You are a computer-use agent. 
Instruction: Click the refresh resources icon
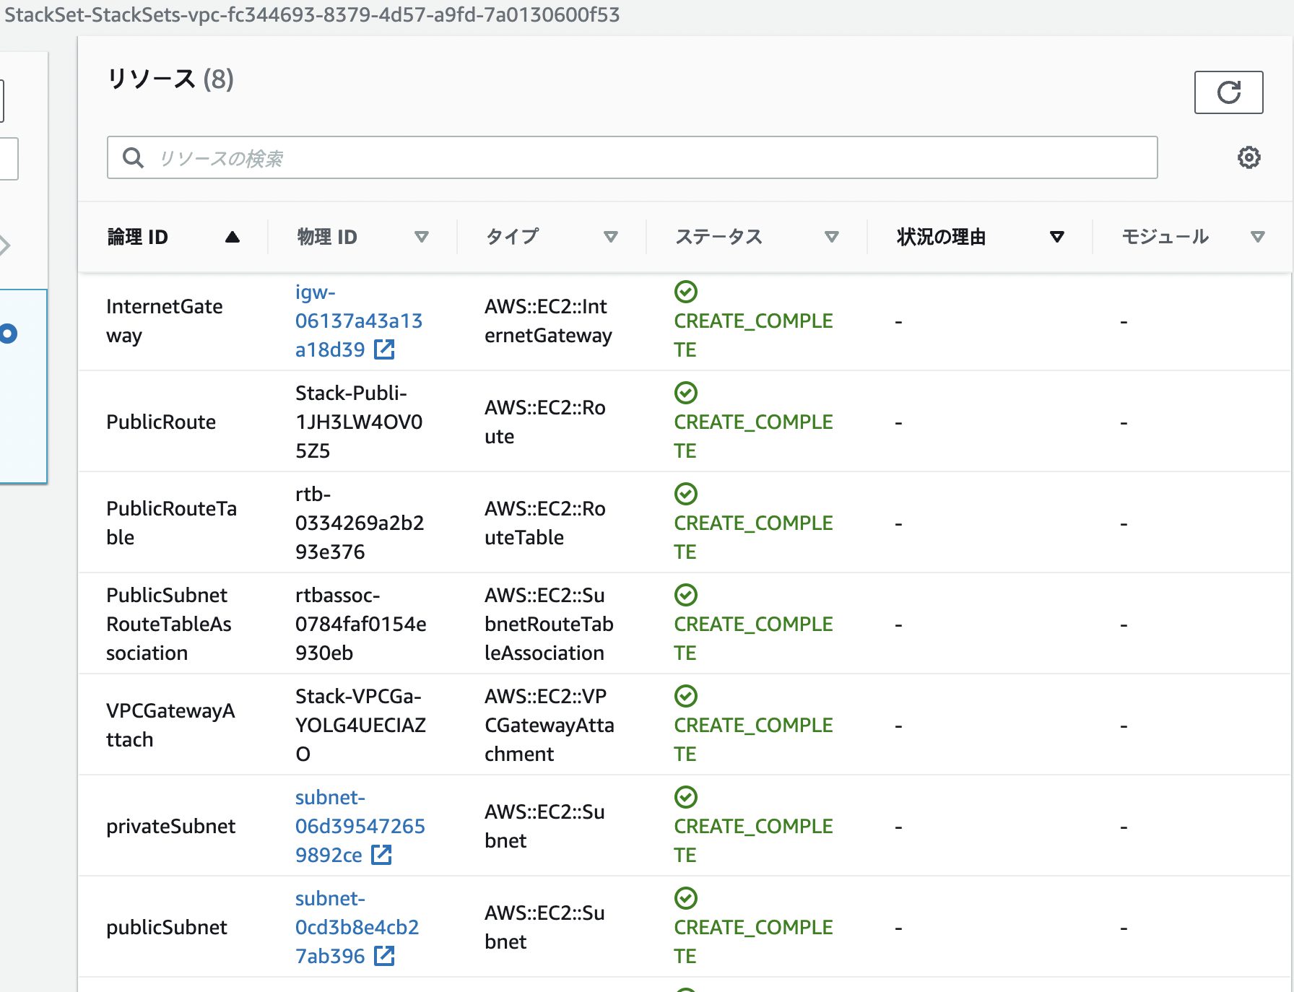[x=1228, y=92]
